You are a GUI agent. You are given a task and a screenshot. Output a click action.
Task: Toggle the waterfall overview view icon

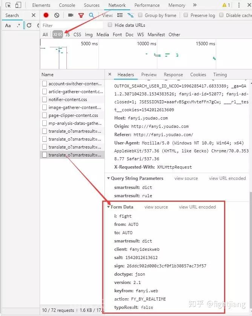(131, 15)
